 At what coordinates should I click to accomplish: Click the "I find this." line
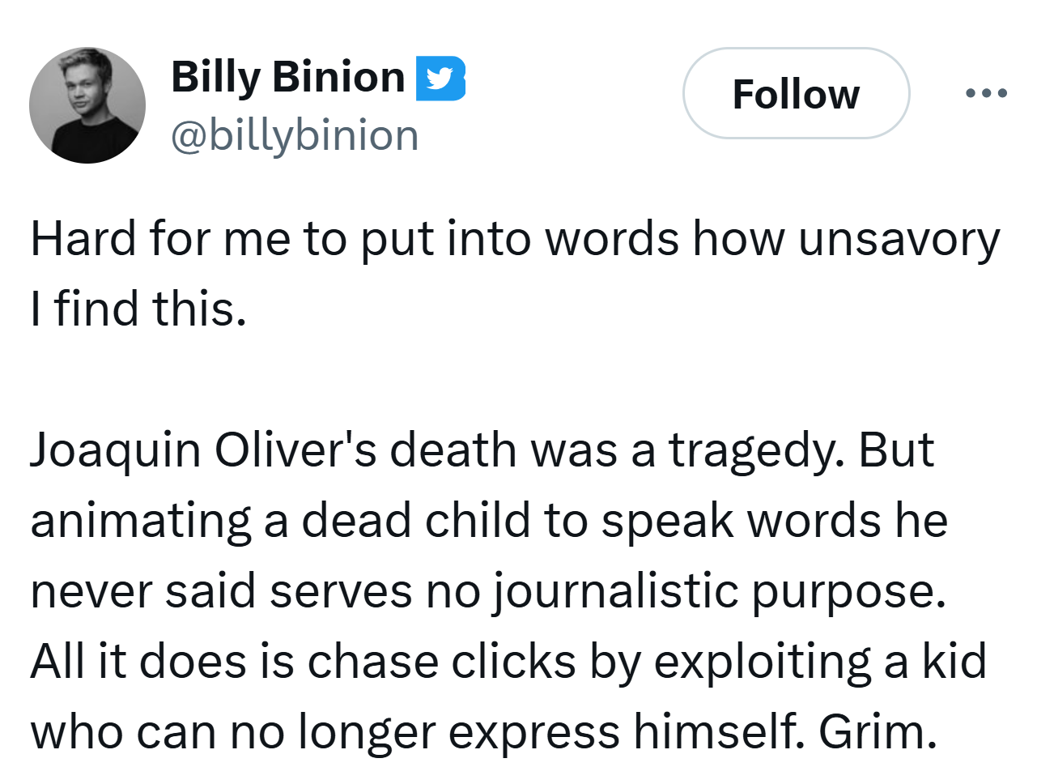138,309
